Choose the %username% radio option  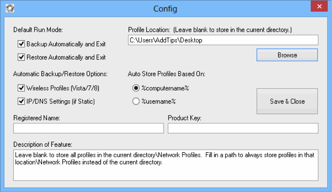point(136,101)
